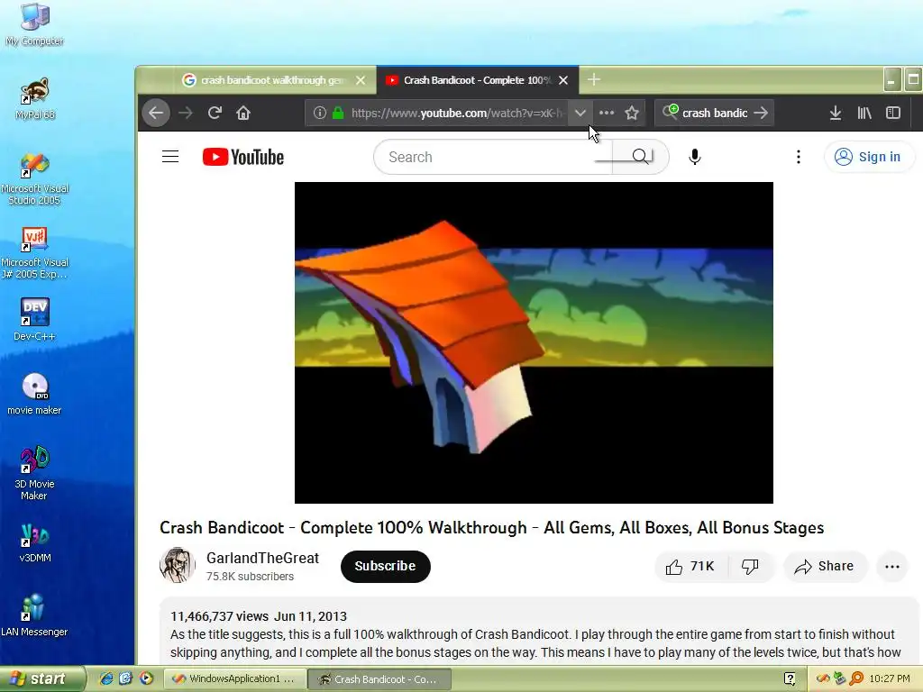
Task: Open browser library icon
Action: (864, 113)
